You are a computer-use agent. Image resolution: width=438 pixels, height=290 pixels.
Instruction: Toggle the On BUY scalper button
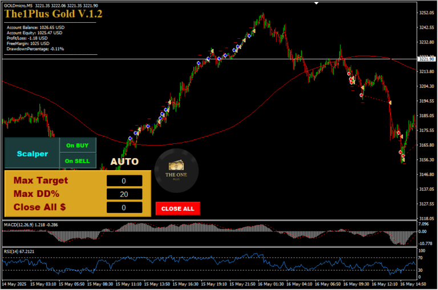coord(78,145)
